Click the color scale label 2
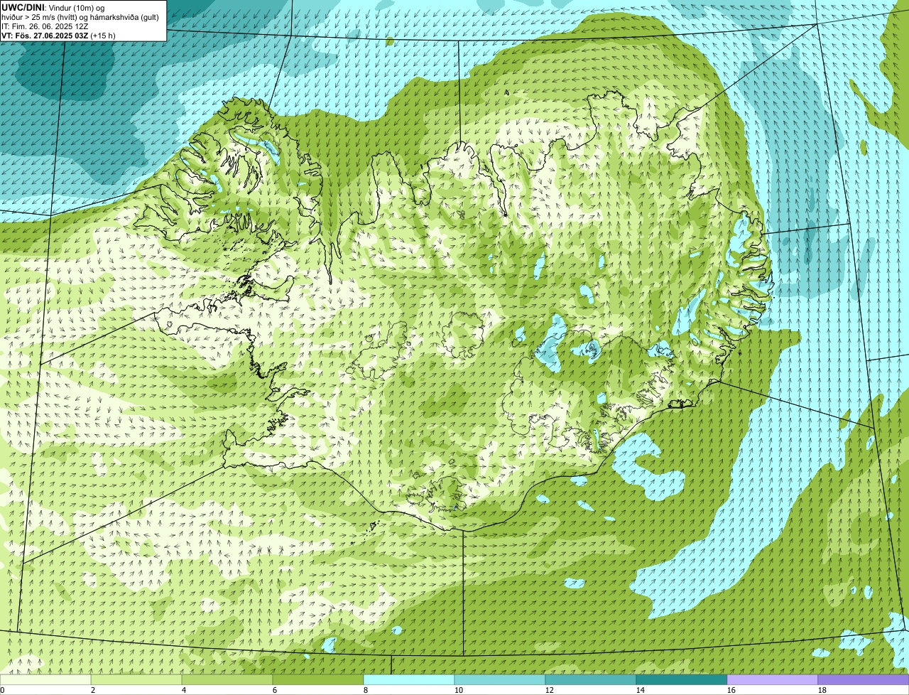The image size is (909, 695). pos(93,690)
